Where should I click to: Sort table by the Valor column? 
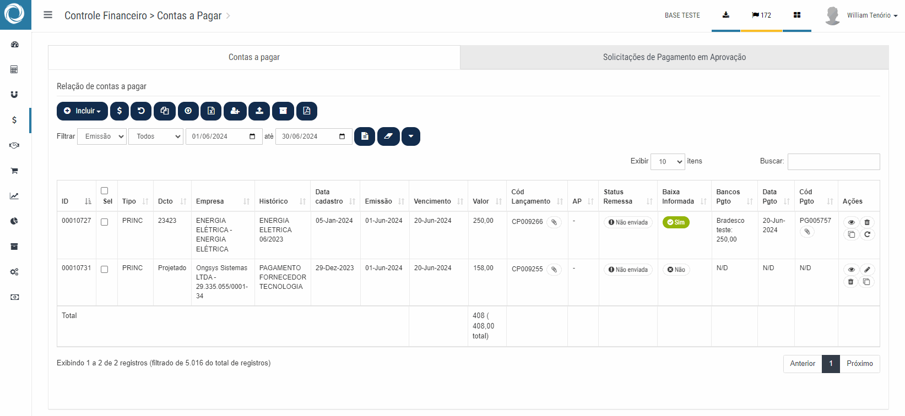pos(487,196)
